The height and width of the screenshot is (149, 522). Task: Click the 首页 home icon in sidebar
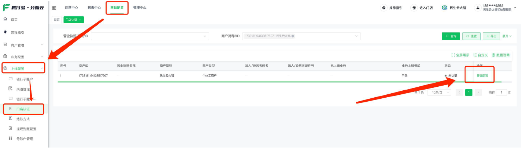tap(5, 19)
